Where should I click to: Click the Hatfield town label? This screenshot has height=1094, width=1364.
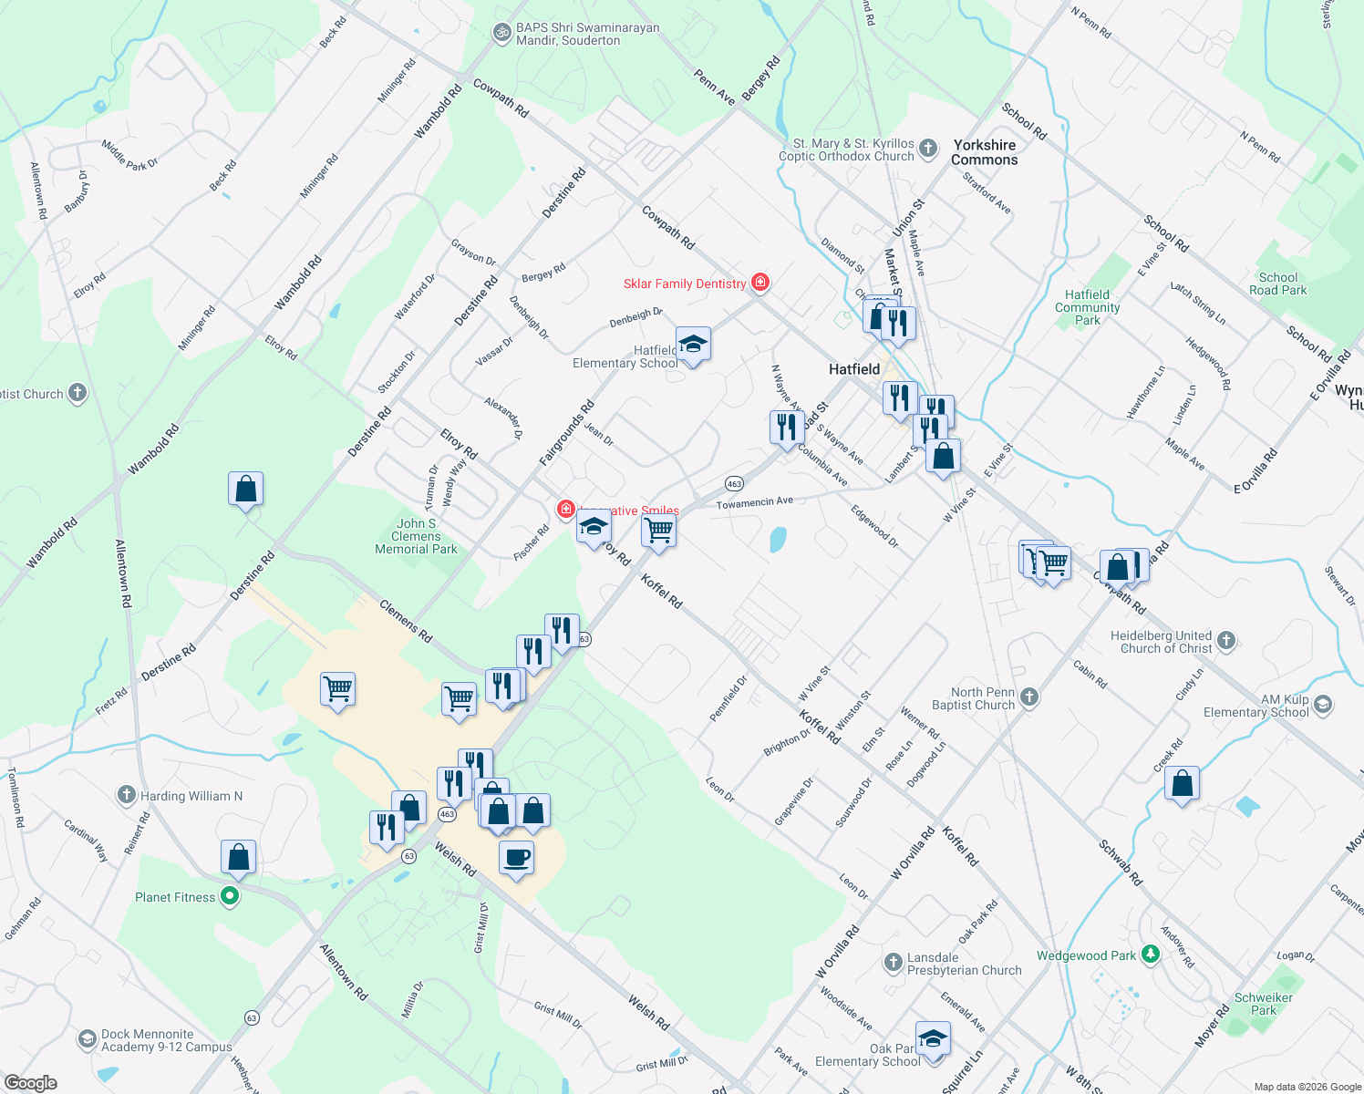click(852, 369)
